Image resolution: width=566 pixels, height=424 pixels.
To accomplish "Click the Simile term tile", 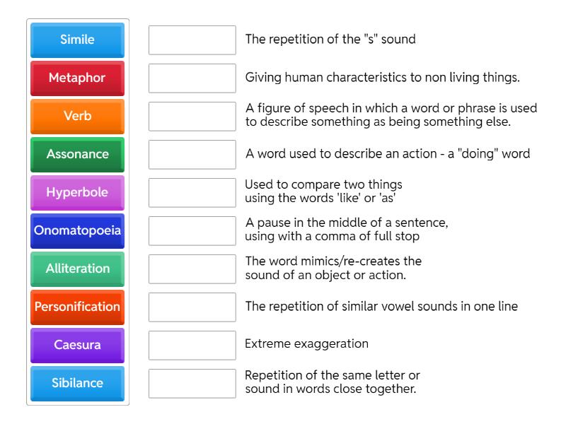I will [x=78, y=40].
